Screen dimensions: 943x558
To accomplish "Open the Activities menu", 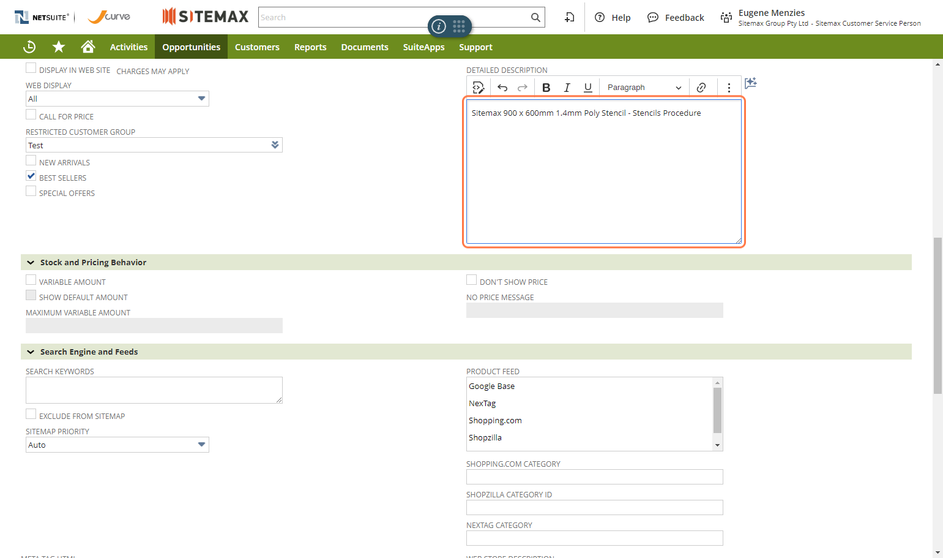I will (129, 47).
